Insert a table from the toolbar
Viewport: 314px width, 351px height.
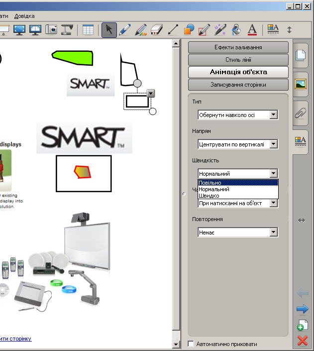[88, 30]
